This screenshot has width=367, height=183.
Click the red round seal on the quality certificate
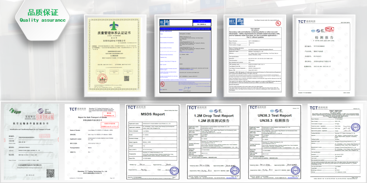coord(103,79)
